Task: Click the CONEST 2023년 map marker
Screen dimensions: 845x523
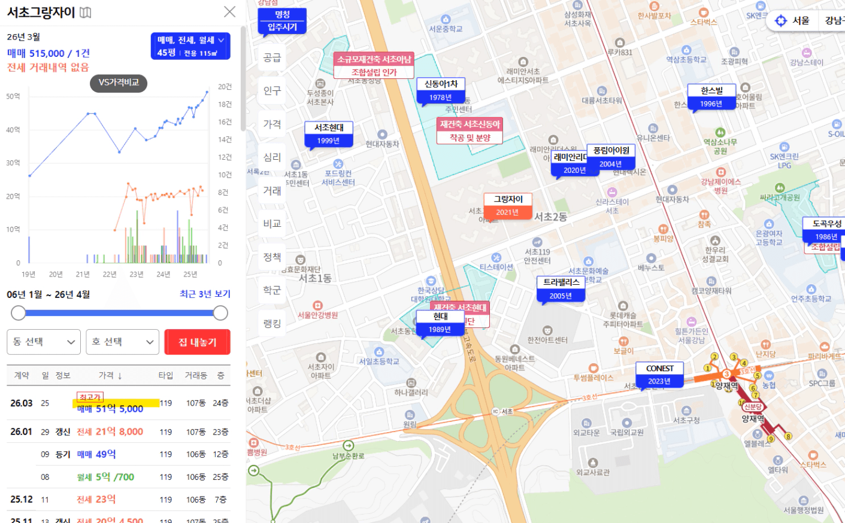Action: coord(660,375)
